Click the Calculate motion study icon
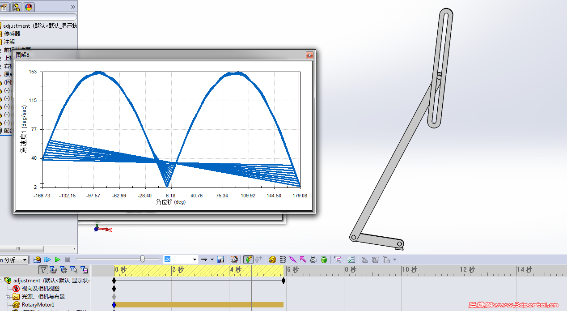The width and height of the screenshot is (567, 311). (x=37, y=260)
